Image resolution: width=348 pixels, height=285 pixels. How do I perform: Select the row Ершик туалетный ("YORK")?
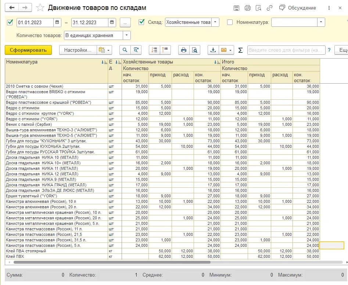pos(162,196)
